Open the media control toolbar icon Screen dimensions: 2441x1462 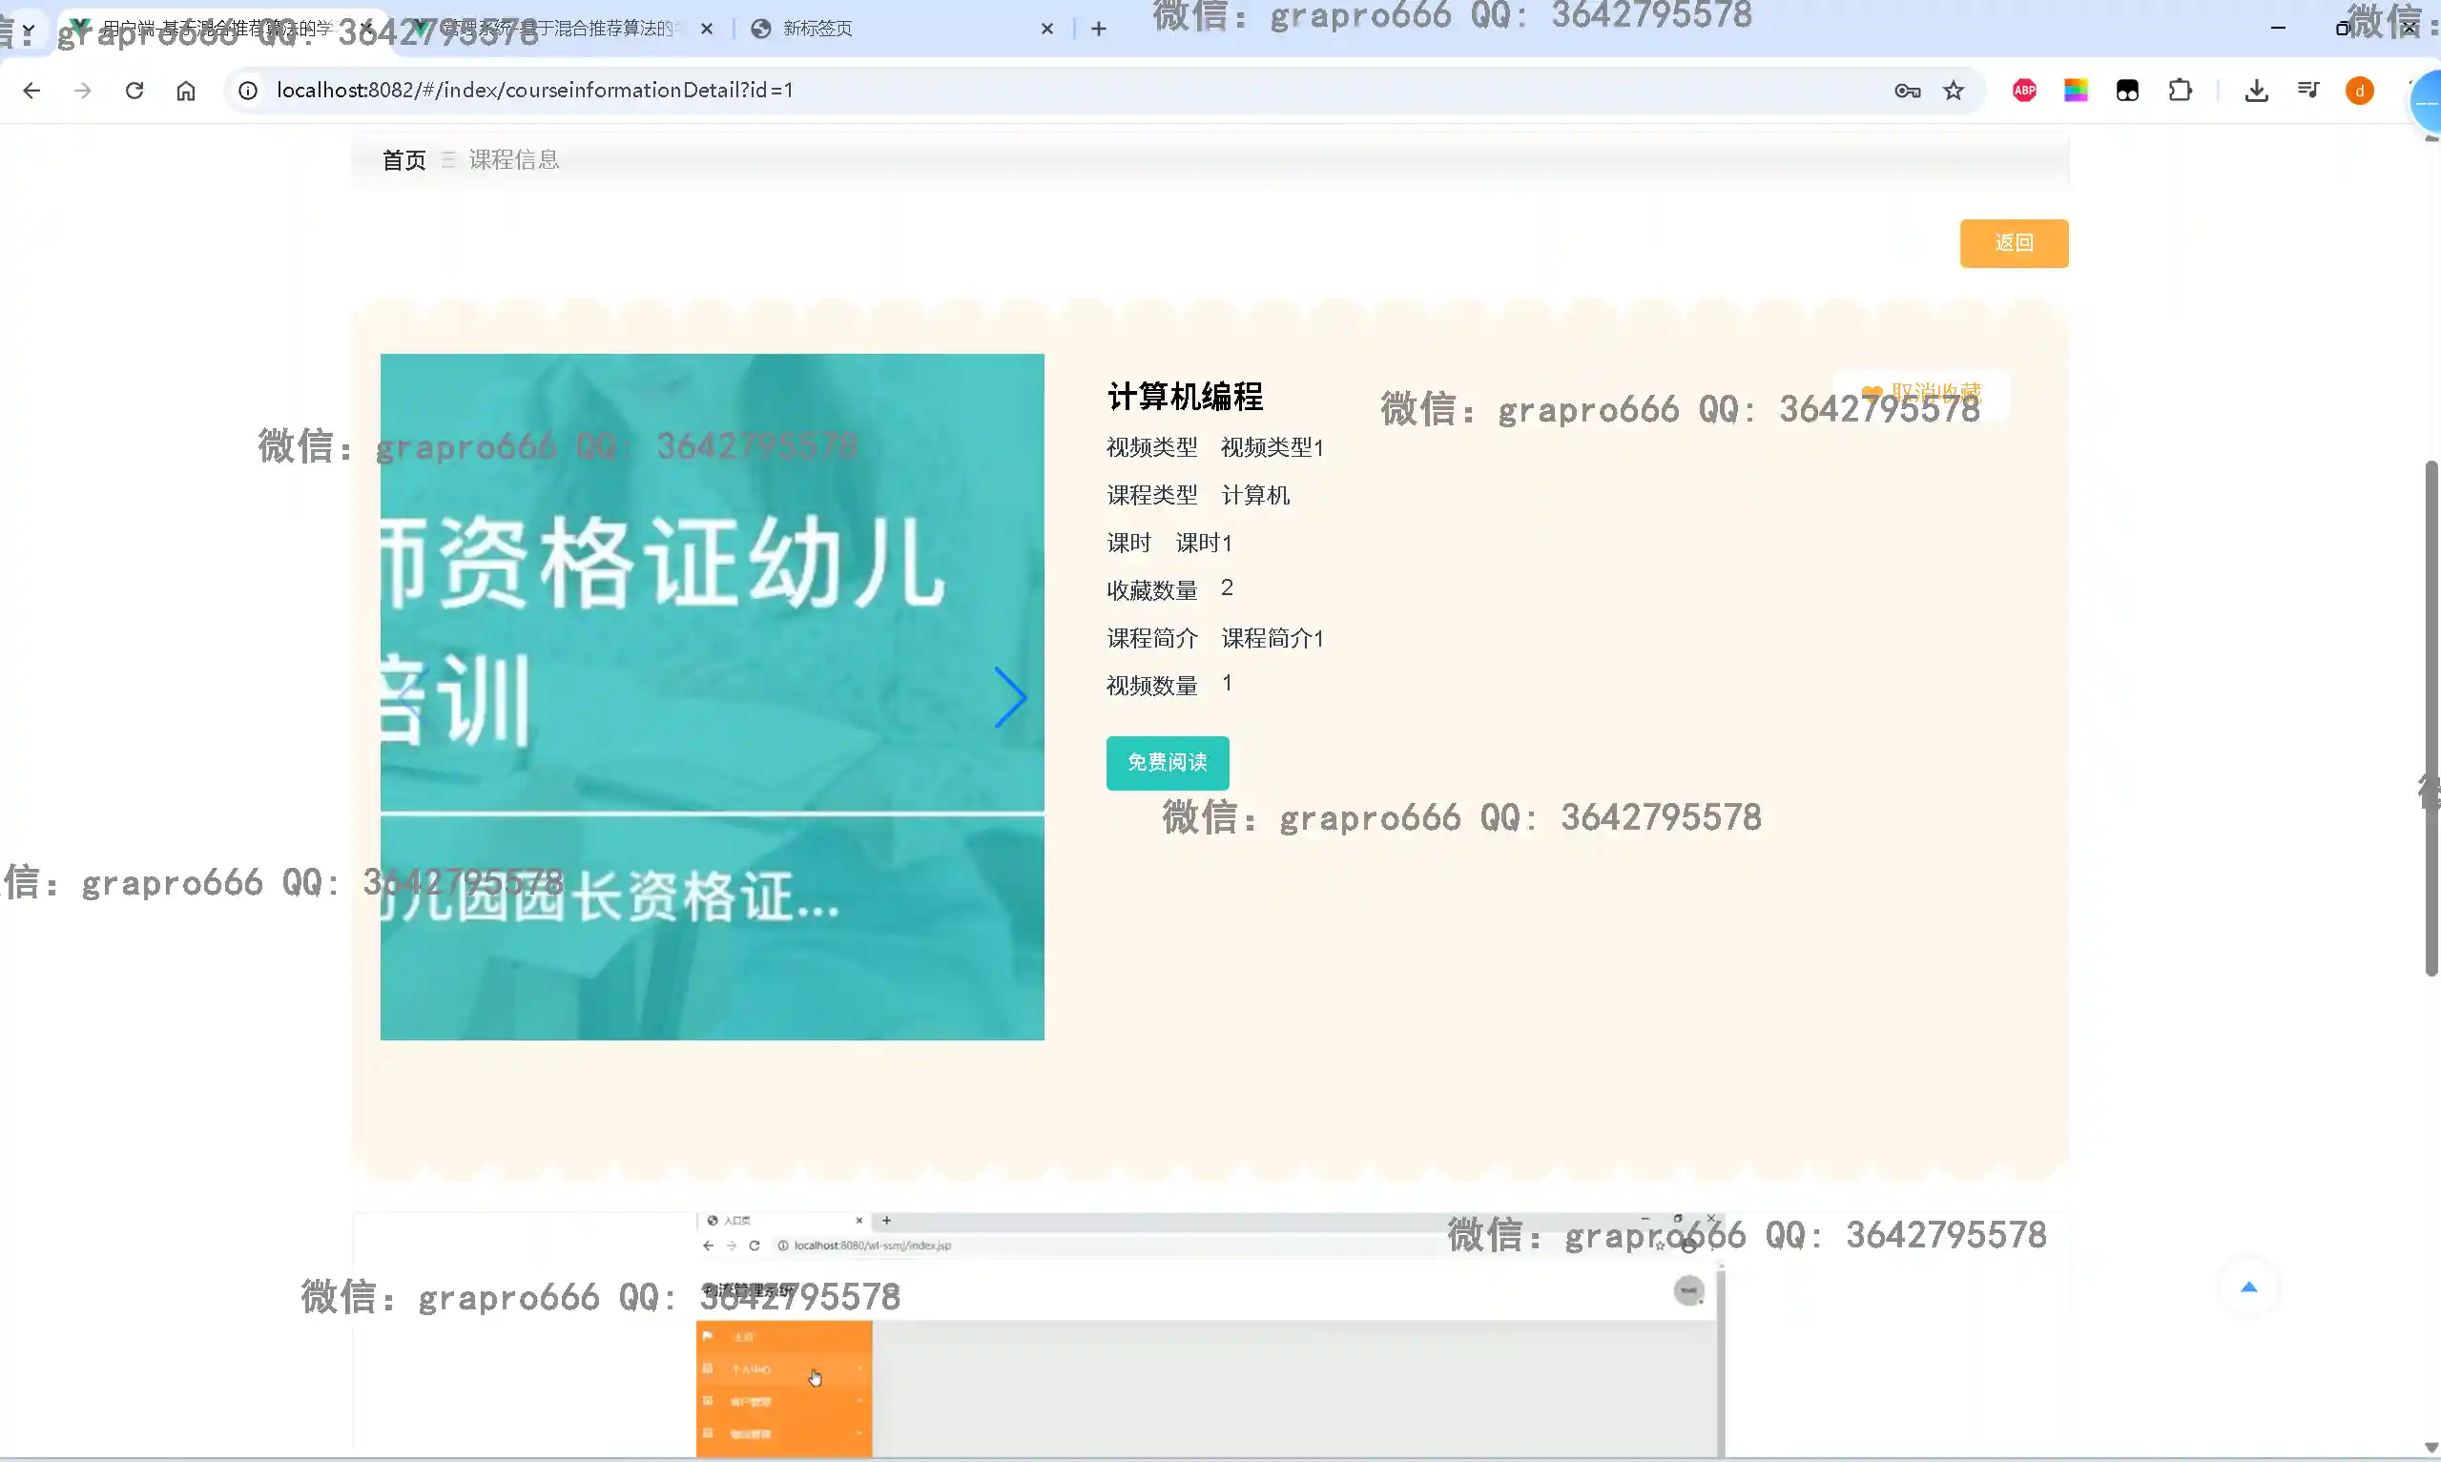pyautogui.click(x=2308, y=91)
